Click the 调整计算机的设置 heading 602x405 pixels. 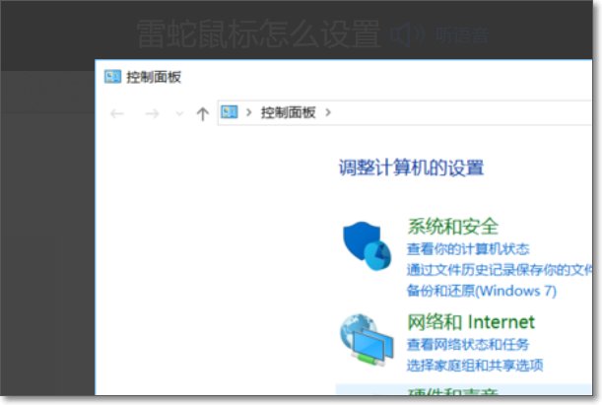(x=411, y=168)
